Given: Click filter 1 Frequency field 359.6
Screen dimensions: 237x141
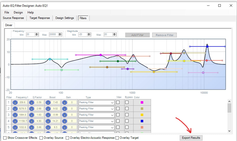Looking at the screenshot, I should pyautogui.click(x=22, y=102).
